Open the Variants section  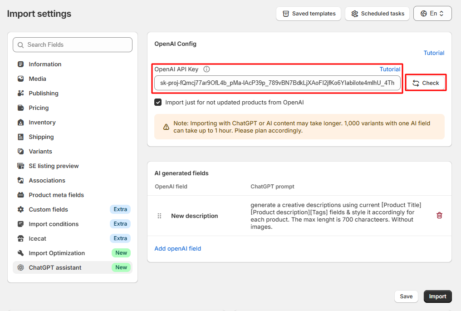pos(73,151)
